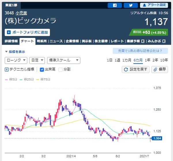Screen dimensions: 173x161
Task: Share the page via the Facebook icon
Action: pyautogui.click(x=115, y=5)
